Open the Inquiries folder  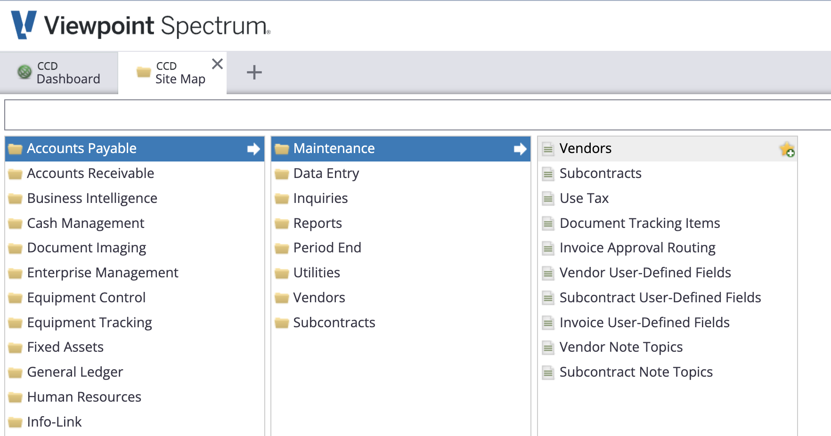(401, 198)
